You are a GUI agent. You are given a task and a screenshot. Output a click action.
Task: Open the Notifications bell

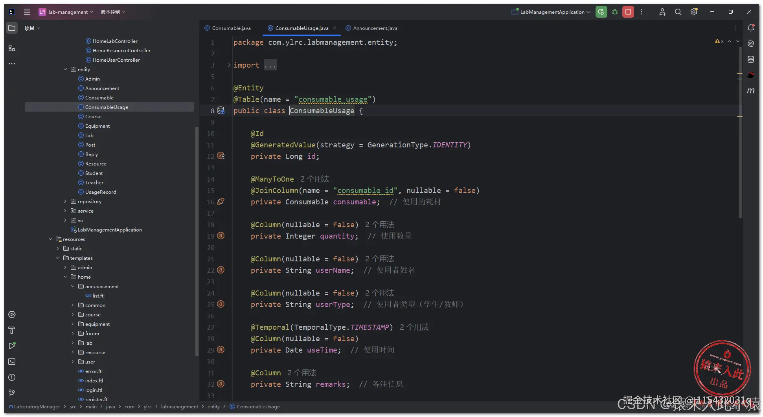coord(751,28)
